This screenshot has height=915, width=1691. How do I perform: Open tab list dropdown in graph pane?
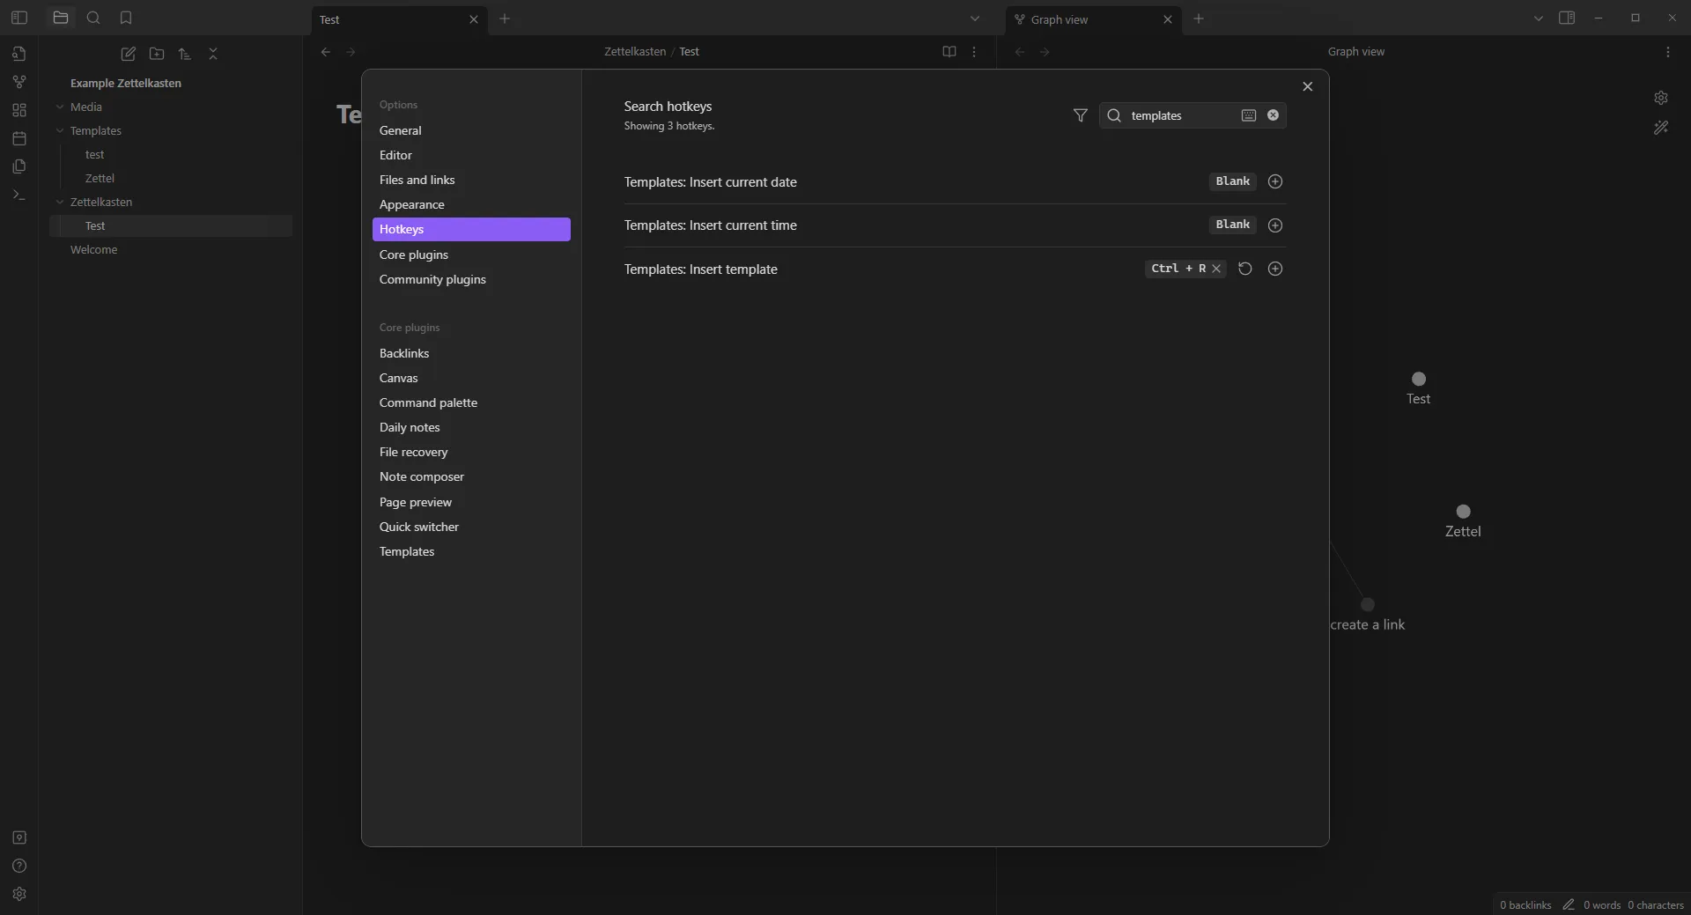click(x=1539, y=18)
